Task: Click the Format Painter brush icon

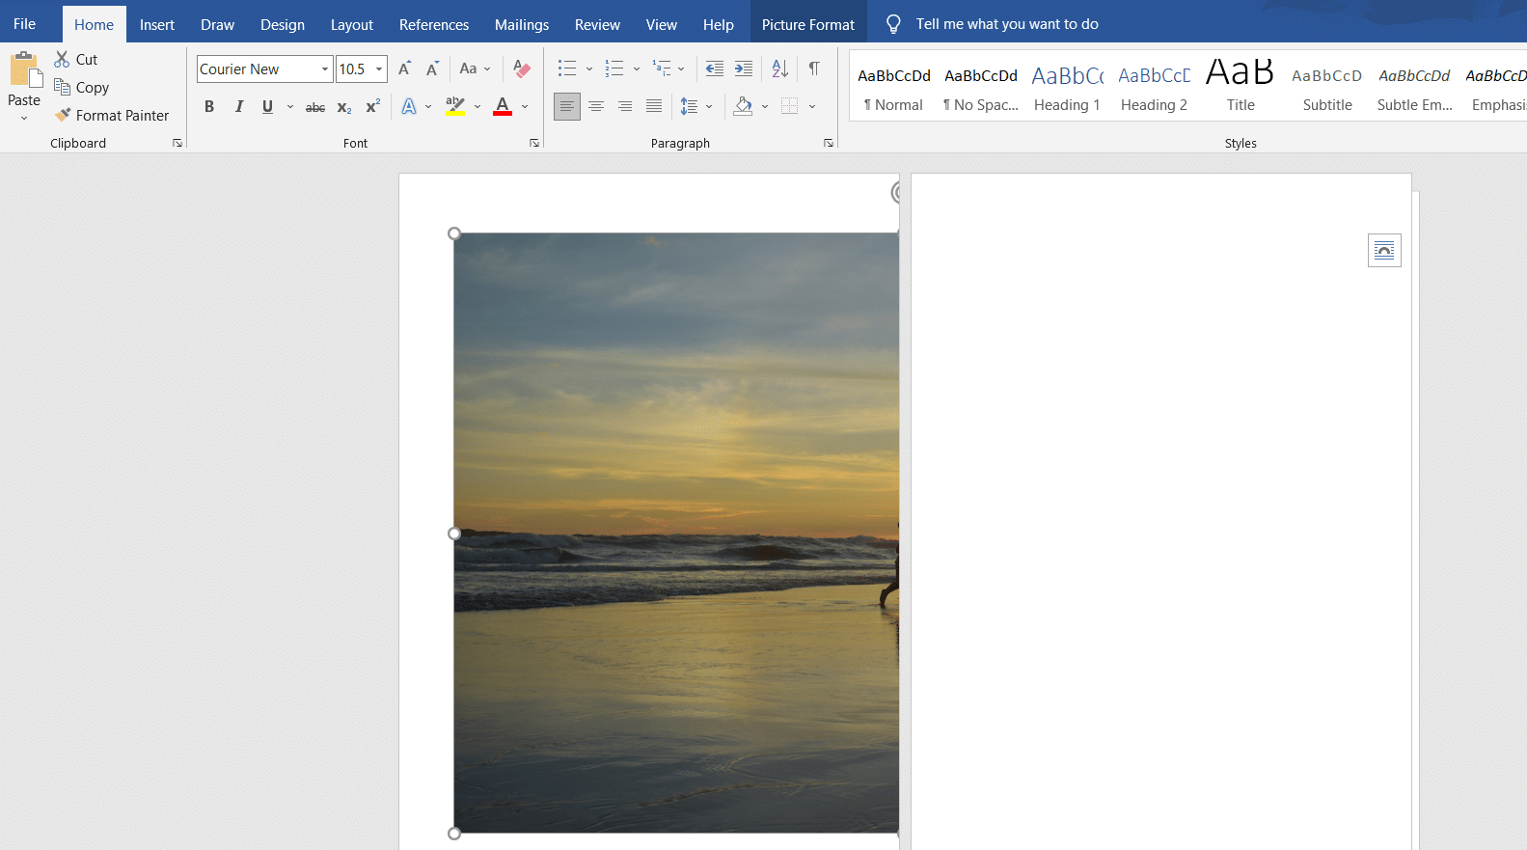Action: 63,115
